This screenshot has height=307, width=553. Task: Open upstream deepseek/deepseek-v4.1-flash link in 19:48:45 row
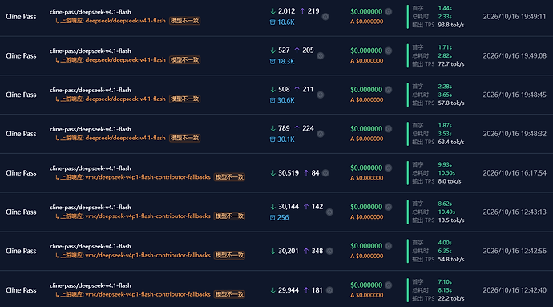[125, 99]
